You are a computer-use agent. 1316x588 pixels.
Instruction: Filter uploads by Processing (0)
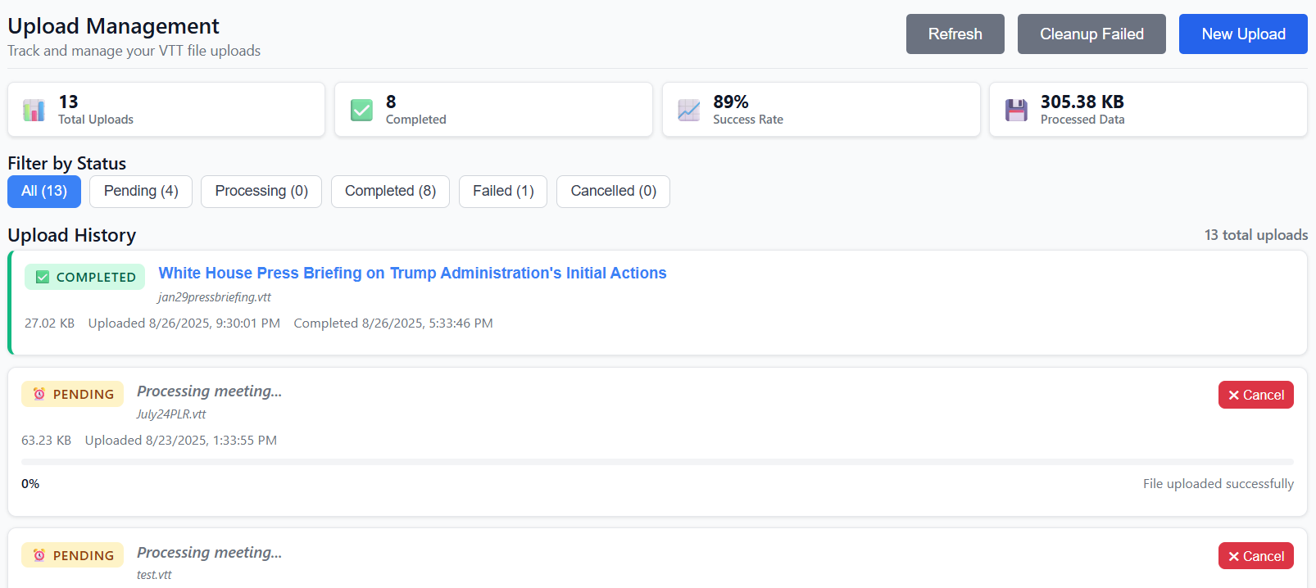(x=261, y=191)
